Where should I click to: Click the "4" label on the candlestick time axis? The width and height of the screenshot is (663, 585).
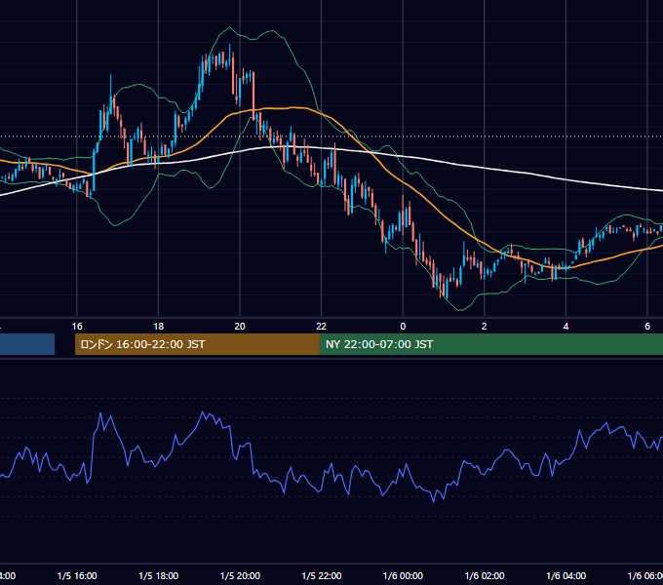tap(565, 327)
